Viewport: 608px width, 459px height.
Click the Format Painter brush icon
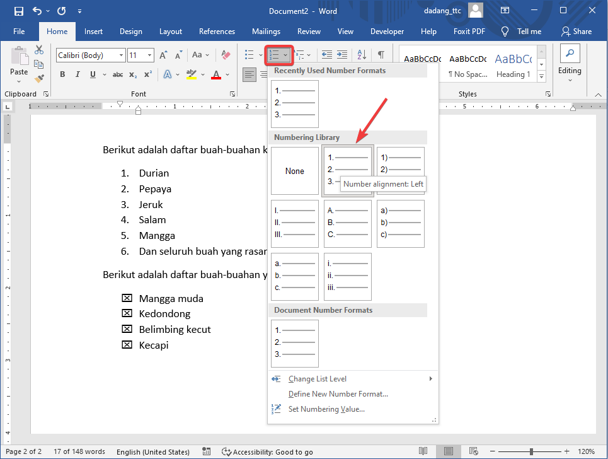pos(39,79)
